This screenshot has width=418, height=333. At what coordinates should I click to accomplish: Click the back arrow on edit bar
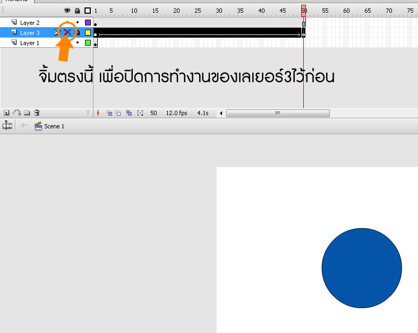[x=24, y=125]
